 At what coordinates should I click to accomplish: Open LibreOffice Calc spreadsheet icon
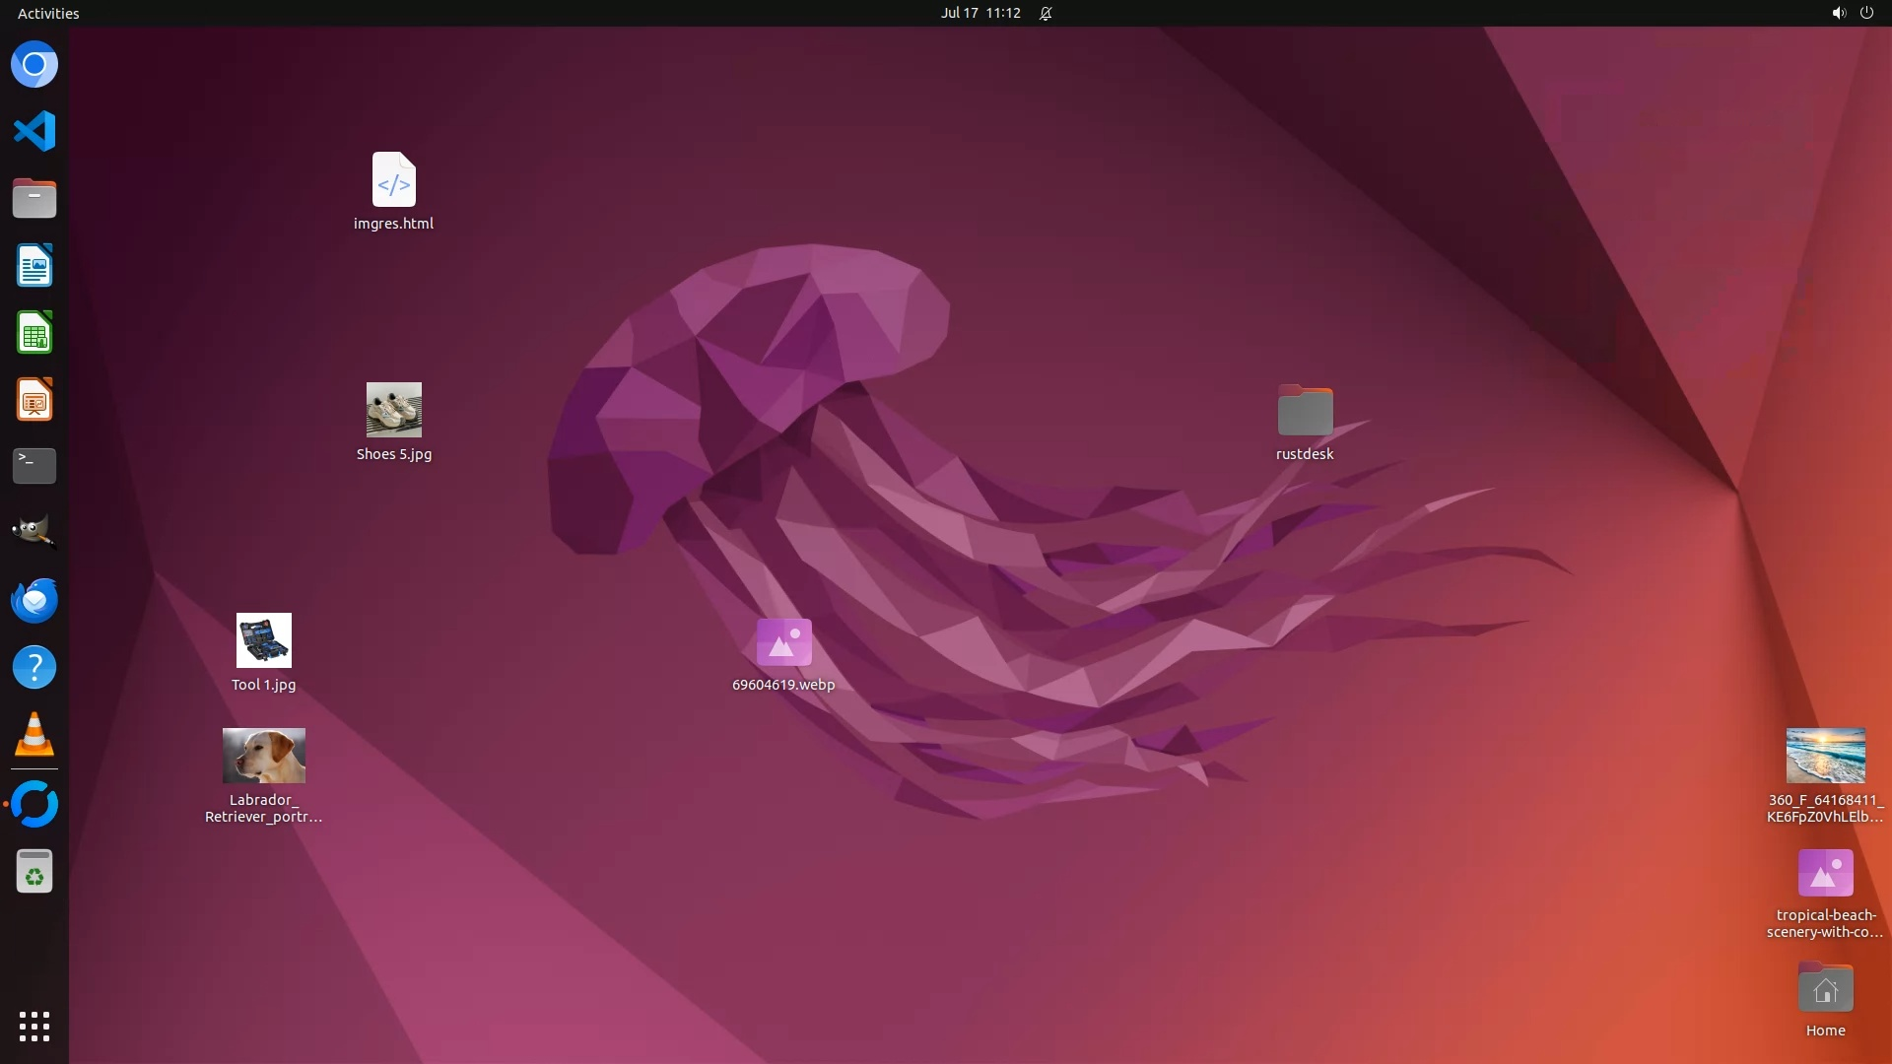click(x=34, y=333)
